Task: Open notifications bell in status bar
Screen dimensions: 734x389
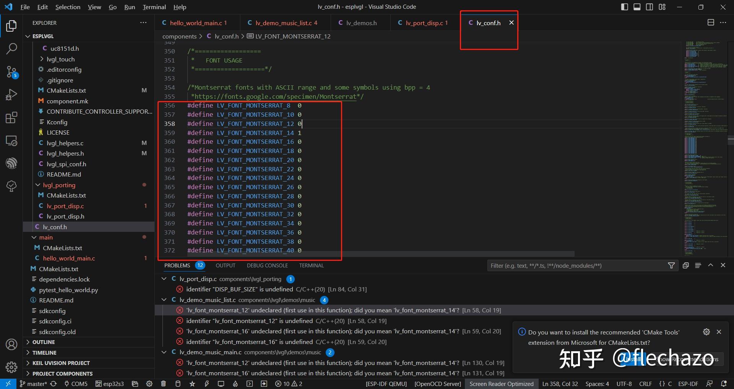Action: 723,384
